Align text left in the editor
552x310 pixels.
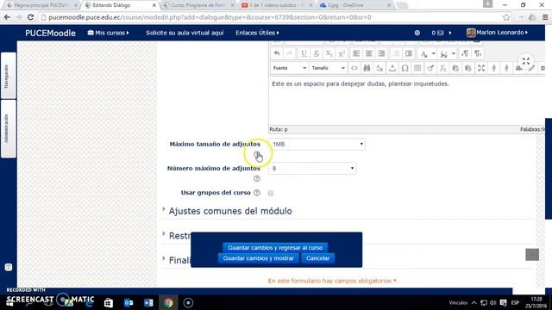pos(356,53)
